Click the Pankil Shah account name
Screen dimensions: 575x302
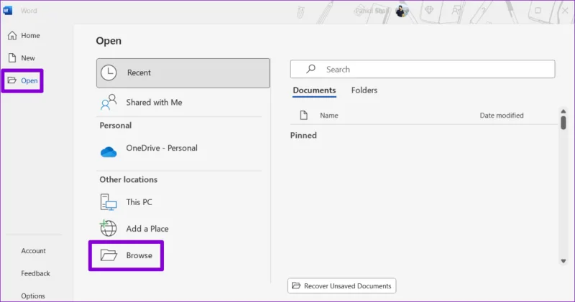(372, 11)
